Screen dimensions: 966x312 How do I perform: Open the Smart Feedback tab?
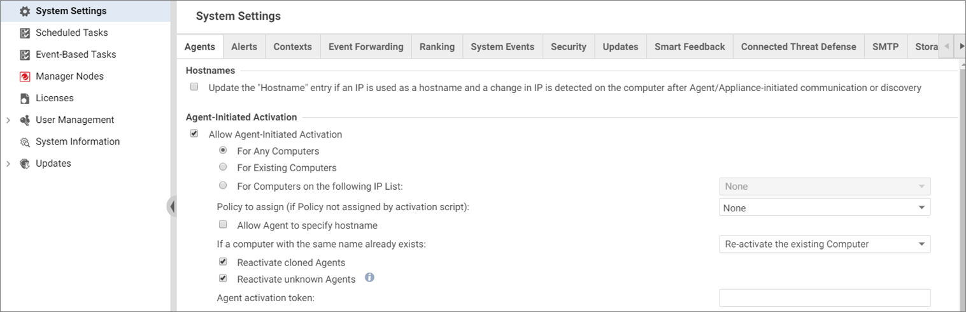[x=690, y=46]
